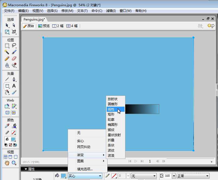Open the fill category dropdown showing 实心
218x180 pixels.
(x=85, y=176)
